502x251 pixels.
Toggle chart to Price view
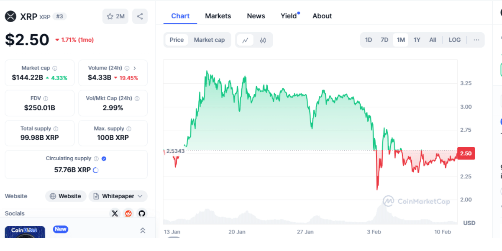click(x=177, y=40)
